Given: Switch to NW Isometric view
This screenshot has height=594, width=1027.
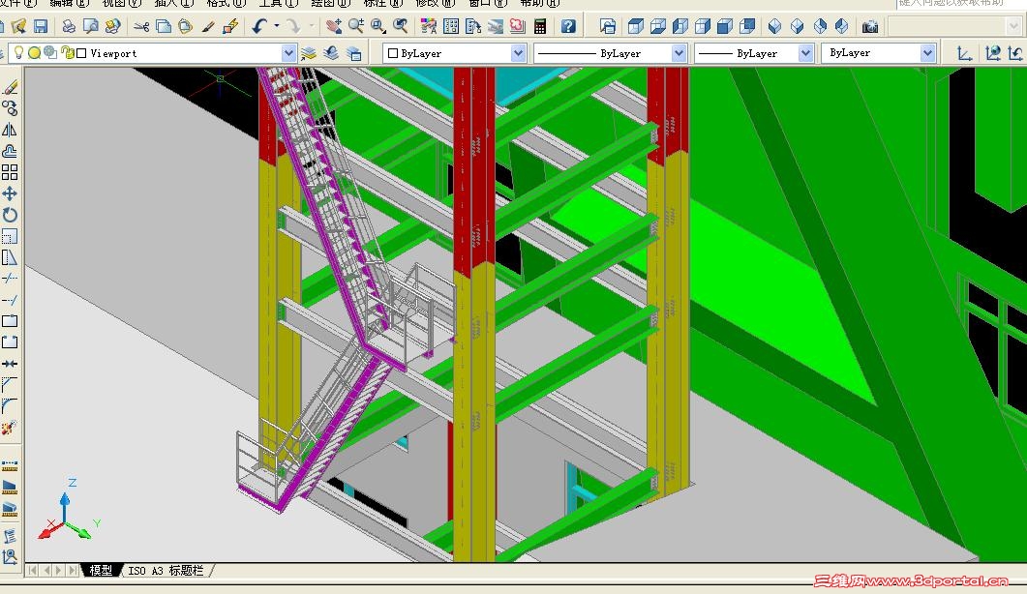Looking at the screenshot, I should pyautogui.click(x=842, y=26).
